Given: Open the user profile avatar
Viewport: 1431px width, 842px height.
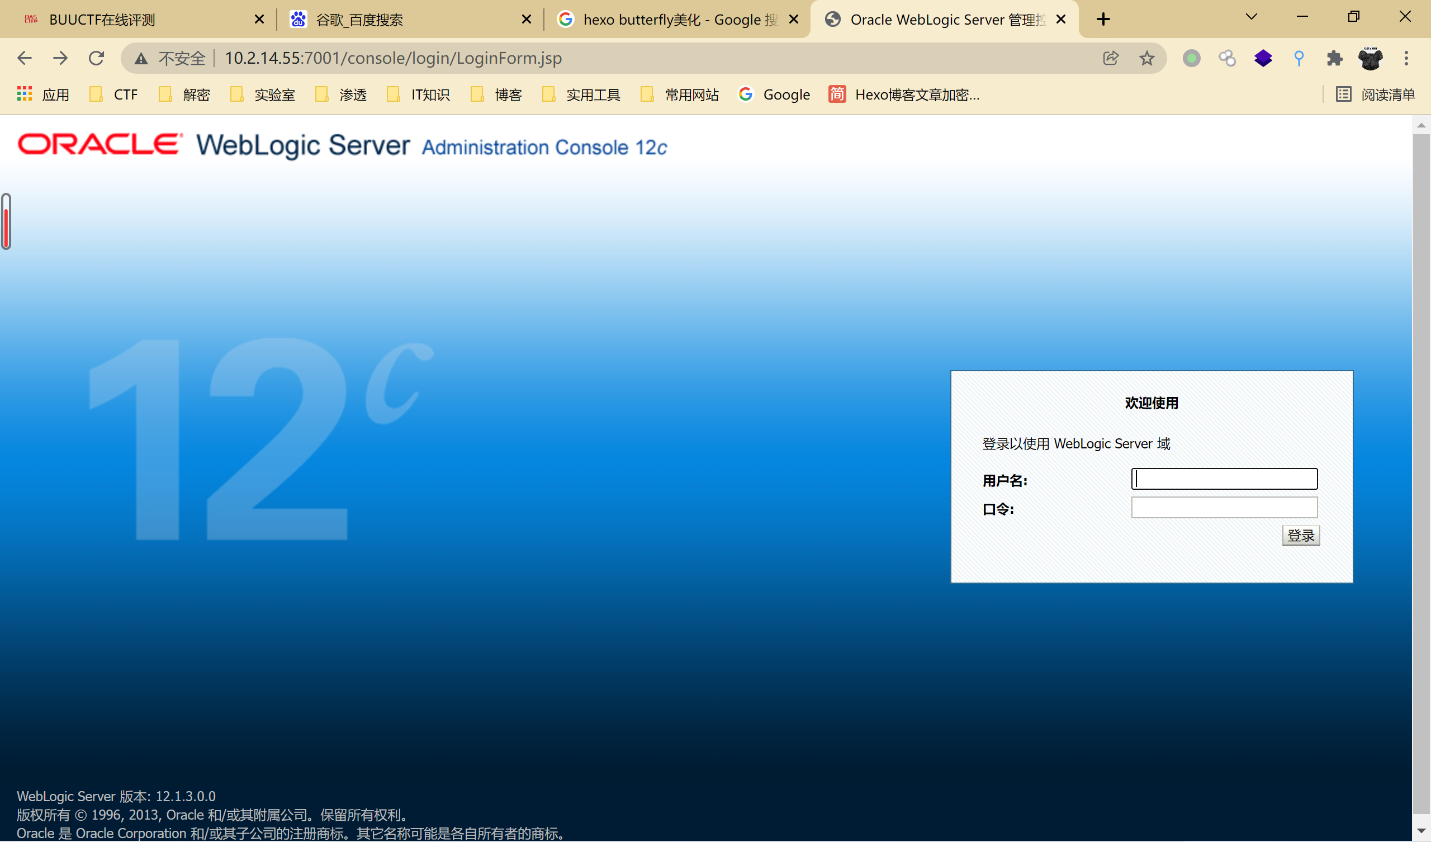Looking at the screenshot, I should pos(1370,58).
